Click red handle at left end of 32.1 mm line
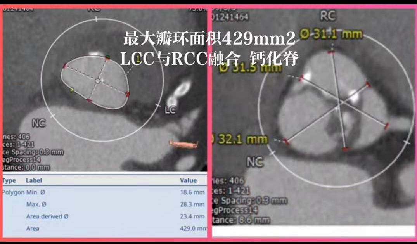The width and height of the screenshot is (417, 244). click(x=286, y=141)
